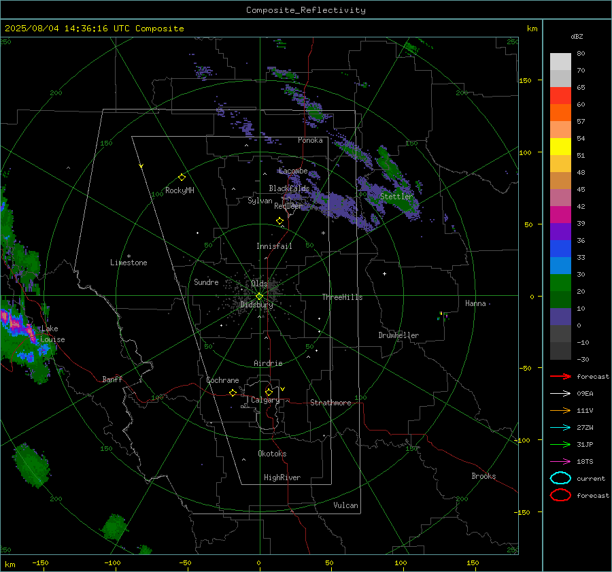Click the 09EA legend label
This screenshot has width=612, height=572.
click(585, 394)
